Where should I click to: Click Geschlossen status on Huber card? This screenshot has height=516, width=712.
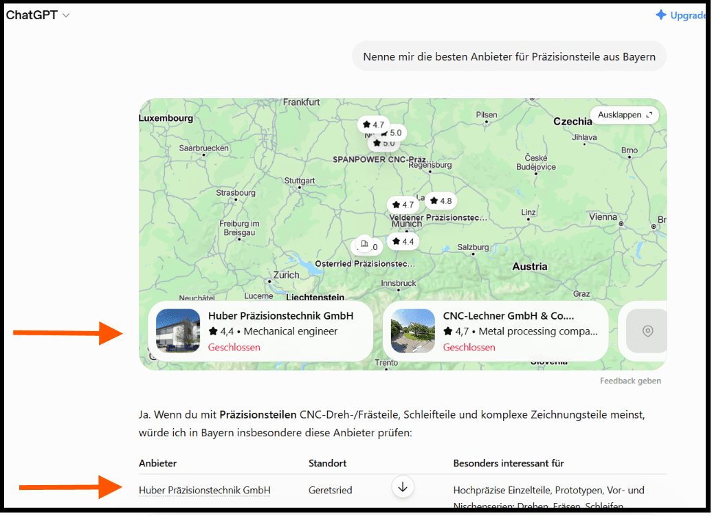(234, 347)
